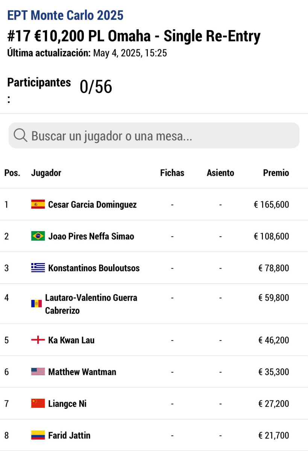Click the Greece flag icon

pyautogui.click(x=38, y=268)
